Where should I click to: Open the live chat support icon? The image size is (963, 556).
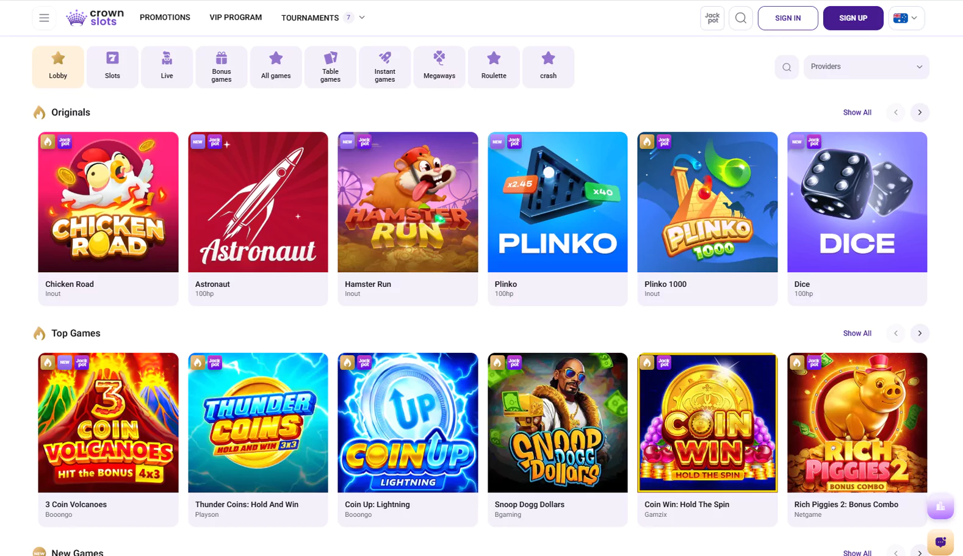[940, 541]
